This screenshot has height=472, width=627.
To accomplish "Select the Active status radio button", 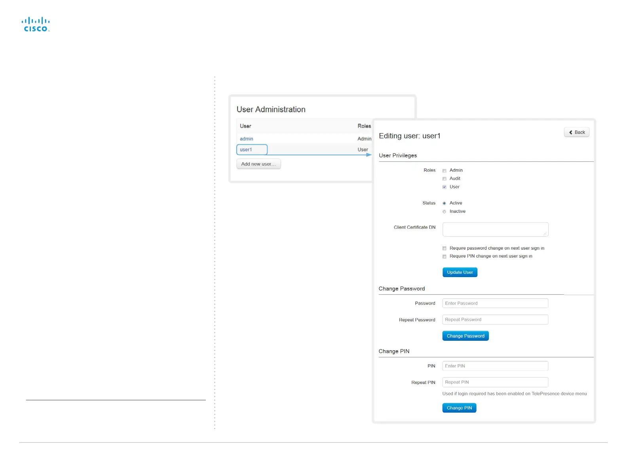I will pos(444,203).
